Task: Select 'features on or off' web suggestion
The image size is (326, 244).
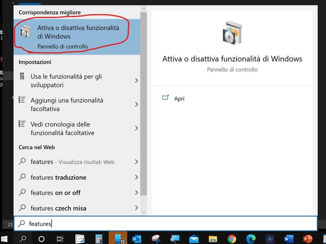Action: tap(55, 193)
